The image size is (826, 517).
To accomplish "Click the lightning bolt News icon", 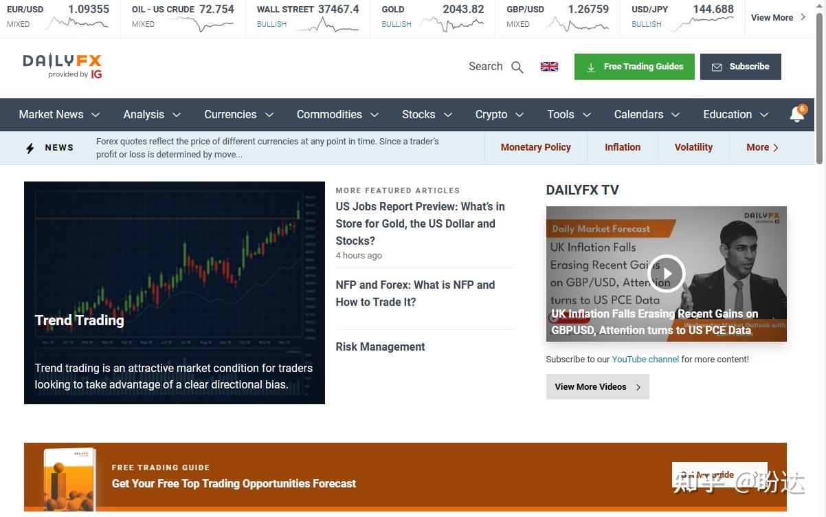I will tap(30, 148).
